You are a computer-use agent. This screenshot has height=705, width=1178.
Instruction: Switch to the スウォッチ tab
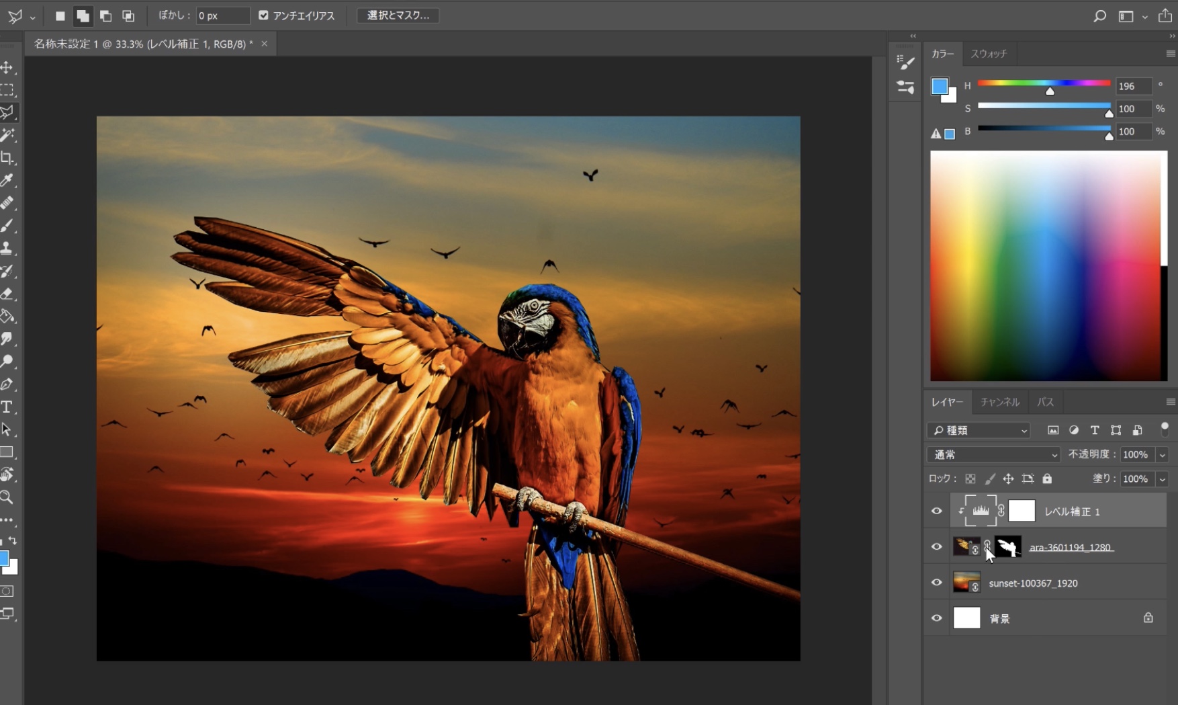988,54
